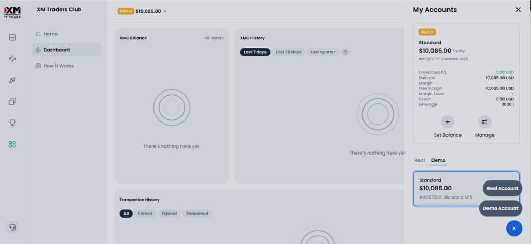
Task: Filter transactions by Expired
Action: pyautogui.click(x=169, y=213)
